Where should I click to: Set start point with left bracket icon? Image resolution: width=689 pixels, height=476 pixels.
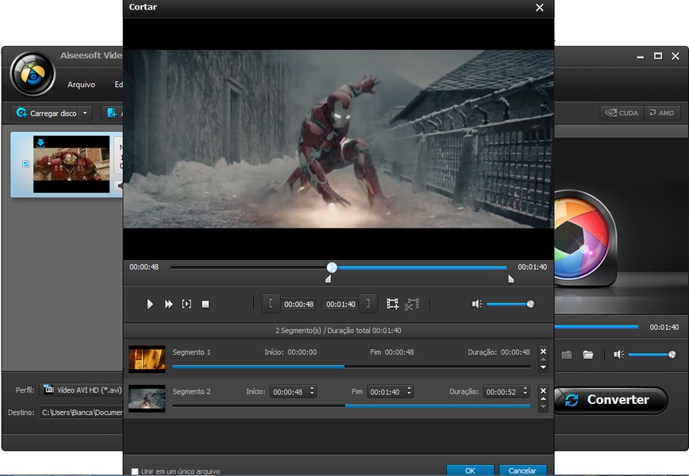point(271,303)
